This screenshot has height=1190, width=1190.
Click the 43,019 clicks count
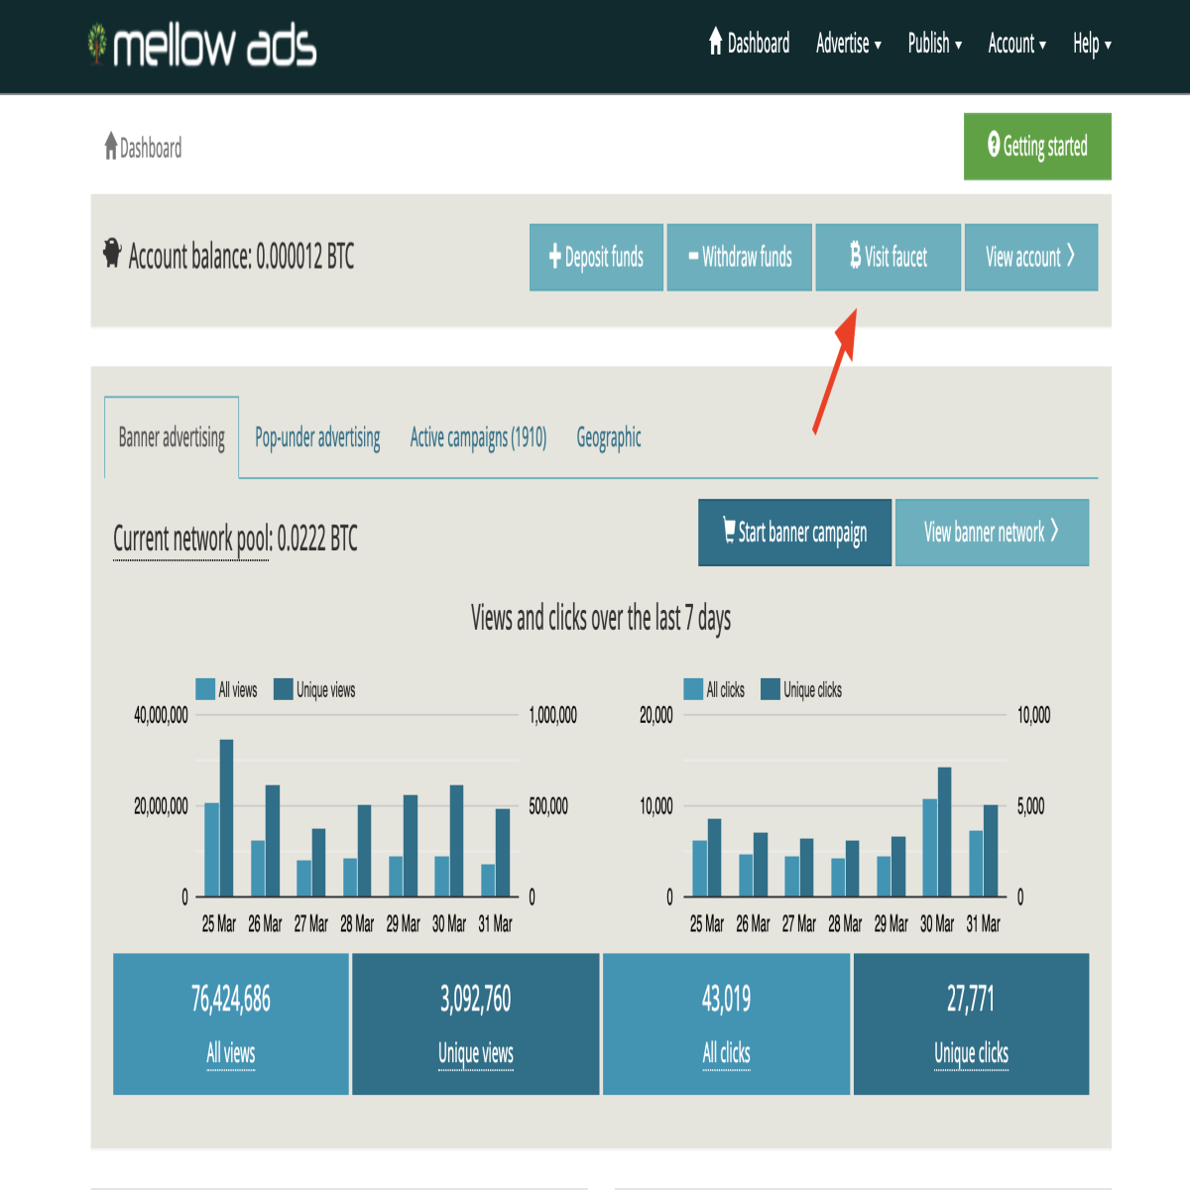click(x=727, y=999)
